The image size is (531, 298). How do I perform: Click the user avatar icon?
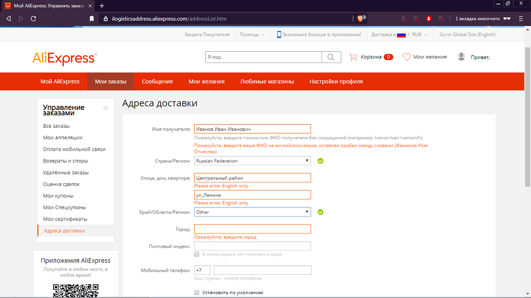(x=461, y=56)
